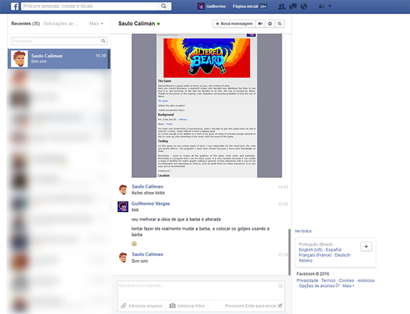Click the search magnifier in top bar
This screenshot has height=314, width=410.
pos(164,6)
